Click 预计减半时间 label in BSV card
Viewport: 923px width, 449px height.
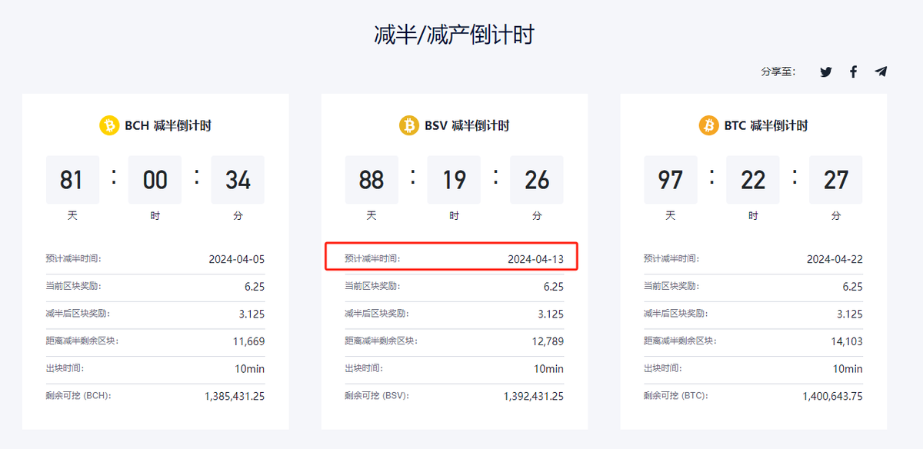pos(372,259)
